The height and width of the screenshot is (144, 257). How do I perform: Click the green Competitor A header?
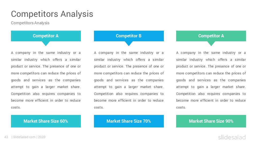[x=211, y=36]
